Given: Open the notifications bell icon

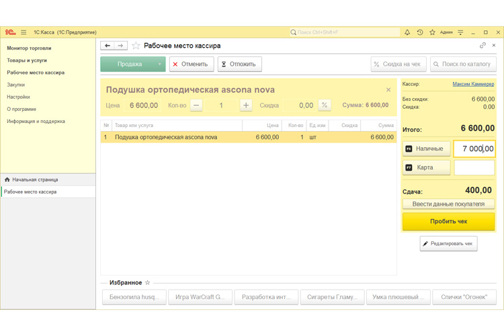Looking at the screenshot, I should coord(407,32).
